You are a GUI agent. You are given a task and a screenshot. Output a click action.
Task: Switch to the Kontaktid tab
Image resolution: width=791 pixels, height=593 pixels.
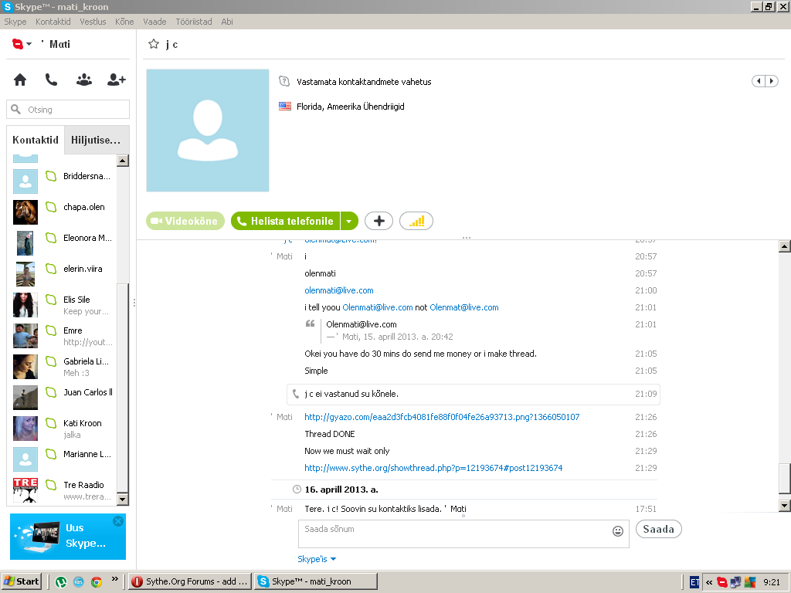tap(36, 140)
